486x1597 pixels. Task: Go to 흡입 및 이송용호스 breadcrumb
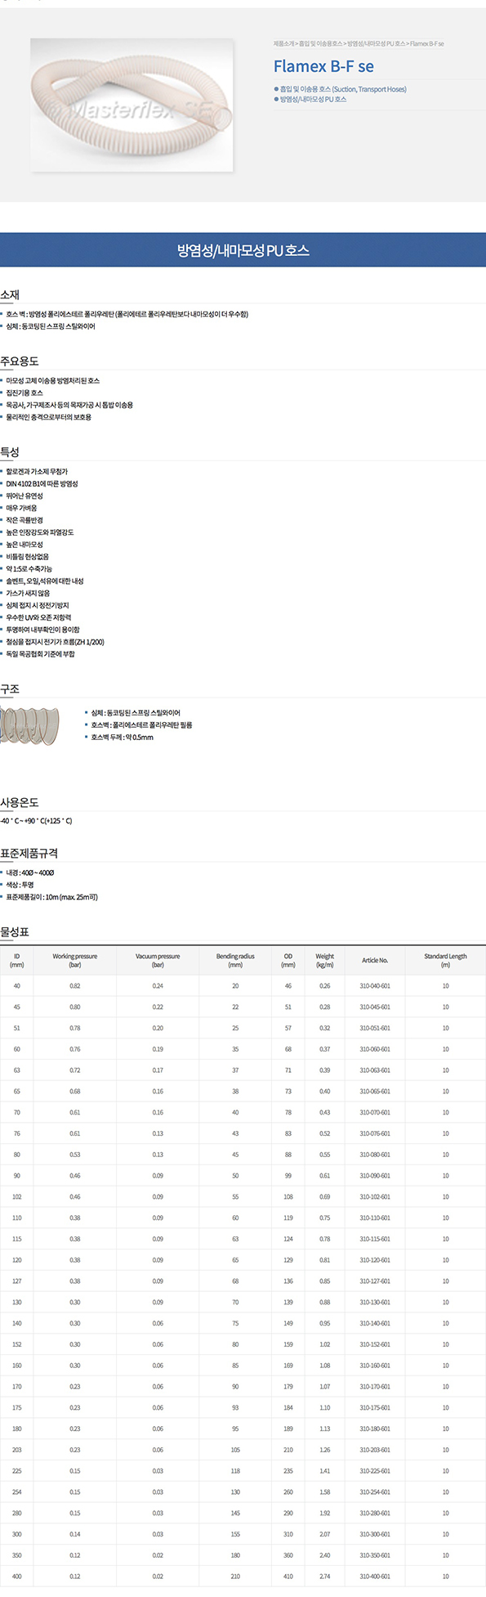[321, 43]
